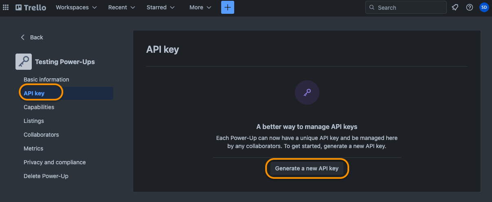
Task: Open the Starred dropdown
Action: [x=160, y=7]
